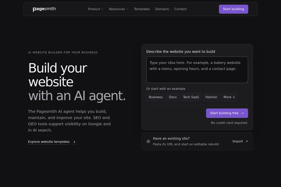Click the pagesmith logo
This screenshot has height=187, width=281.
[44, 9]
